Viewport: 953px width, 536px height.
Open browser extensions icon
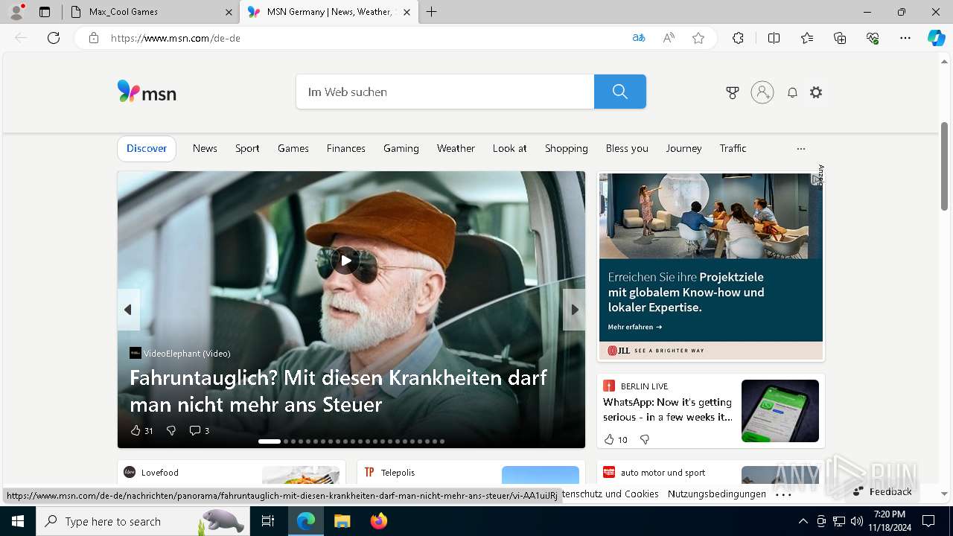[738, 38]
